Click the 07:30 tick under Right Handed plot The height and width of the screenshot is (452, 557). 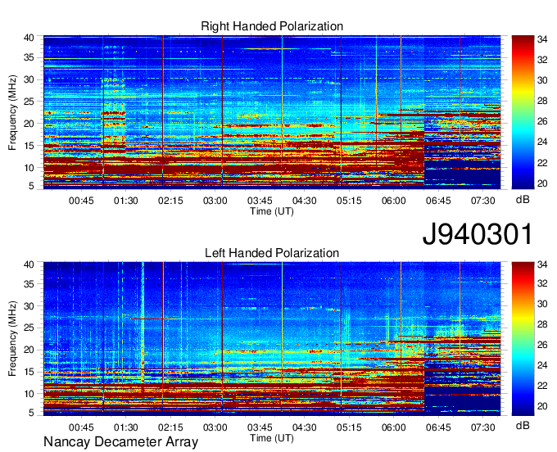[482, 201]
